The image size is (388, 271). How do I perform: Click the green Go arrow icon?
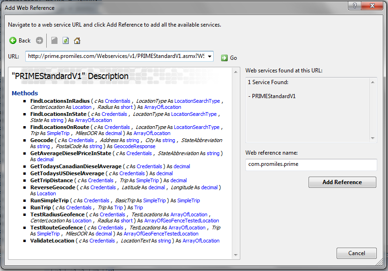[224, 58]
